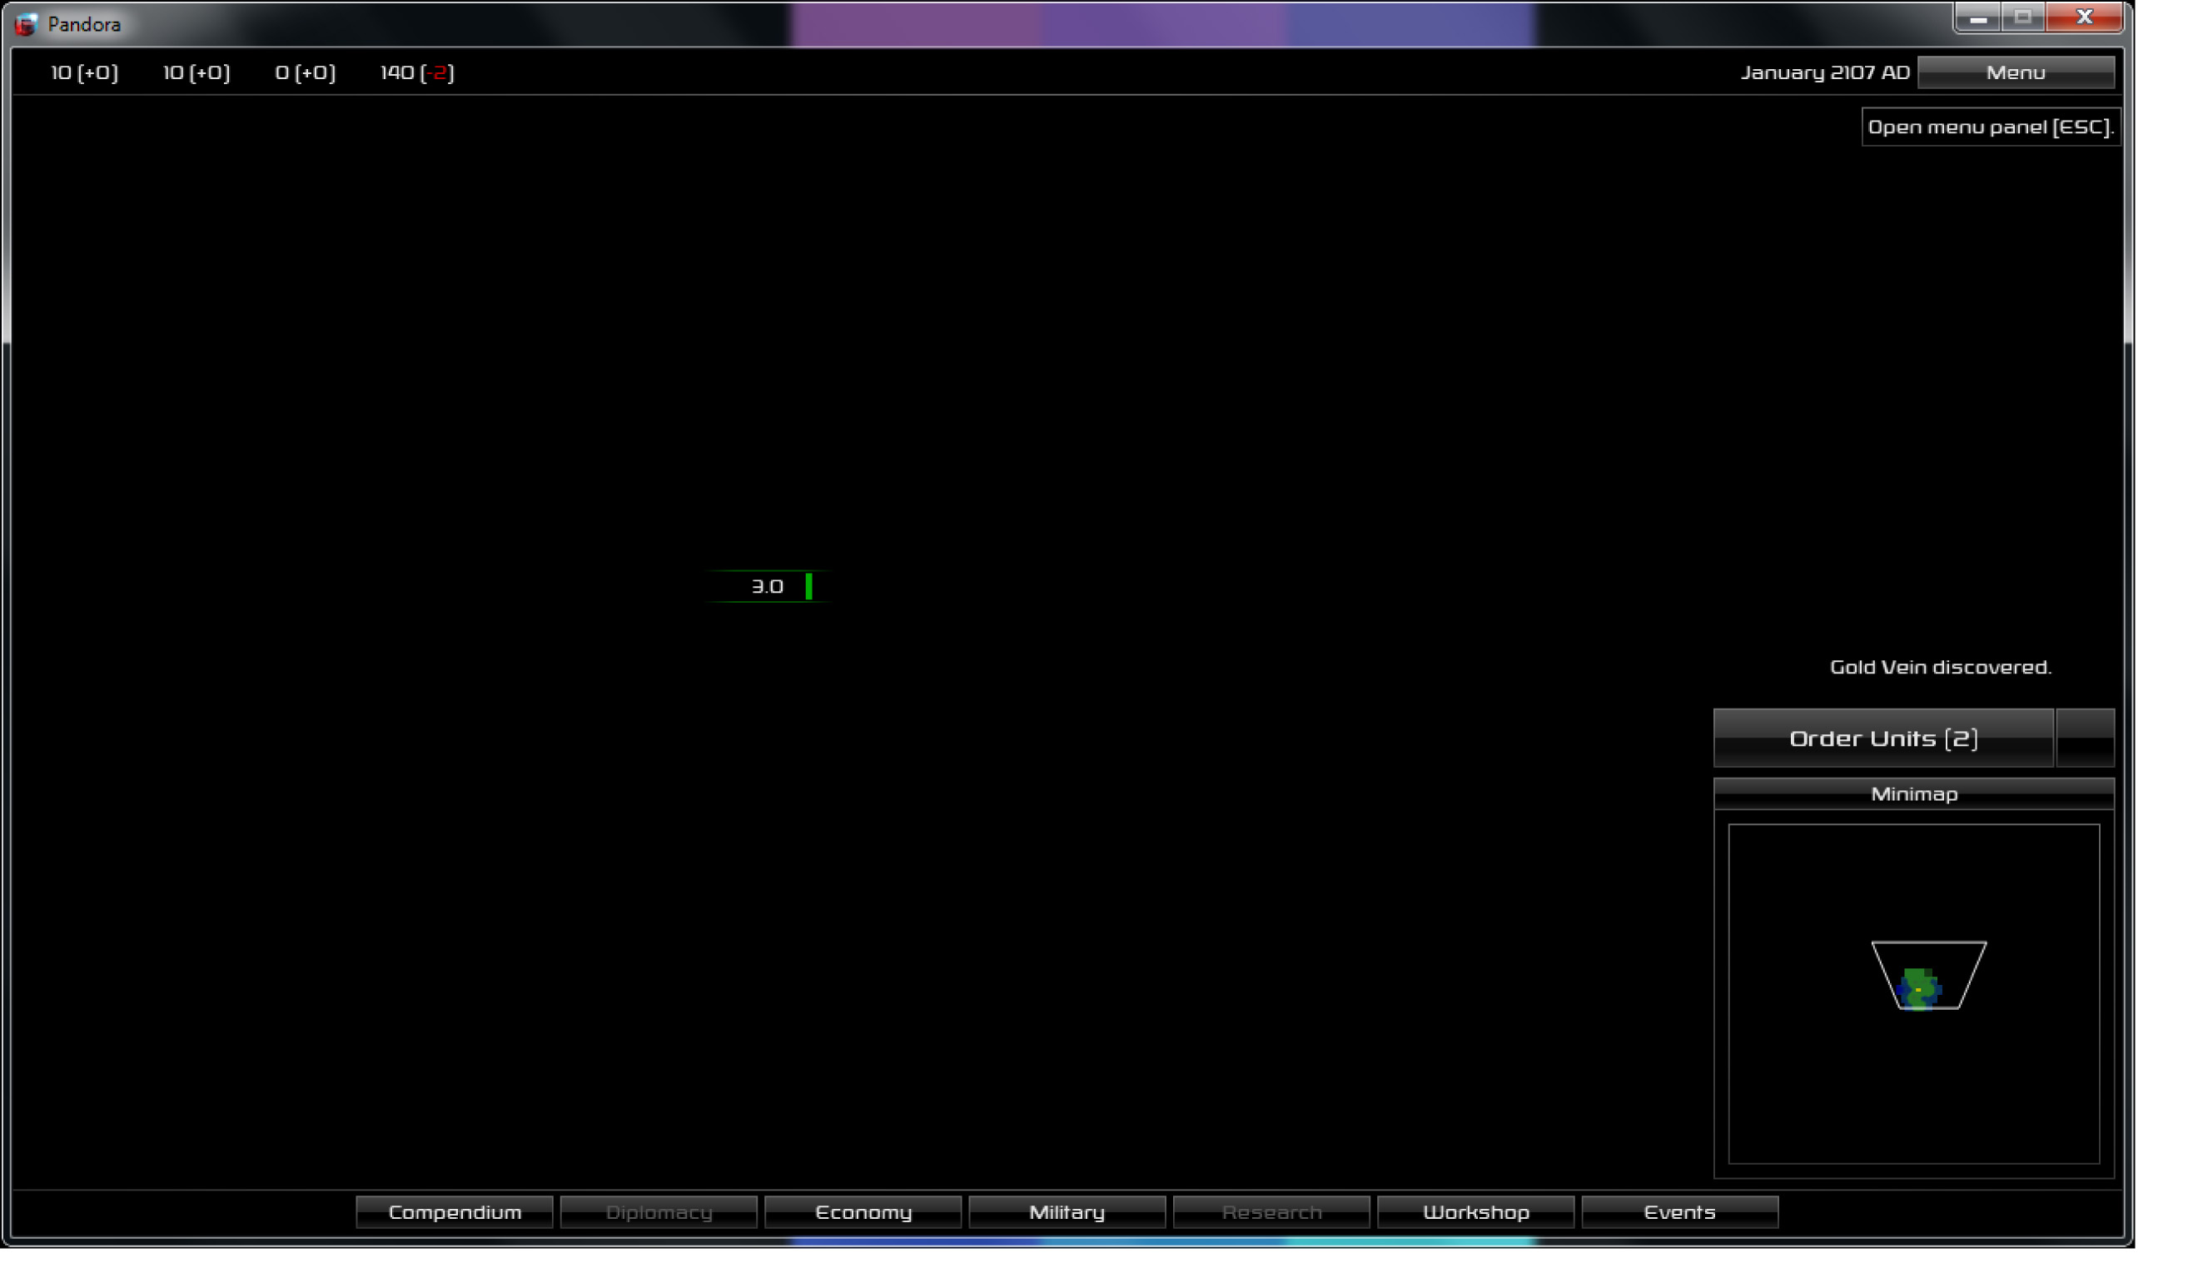
Task: Click the 140 (-2) credits counter
Action: point(416,73)
